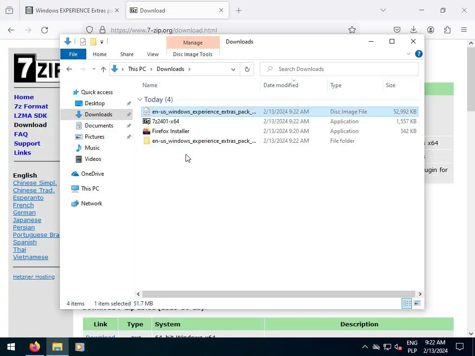Screen dimensions: 475x356
Task: Bookmark this page with star icon
Action: pyautogui.click(x=352, y=30)
